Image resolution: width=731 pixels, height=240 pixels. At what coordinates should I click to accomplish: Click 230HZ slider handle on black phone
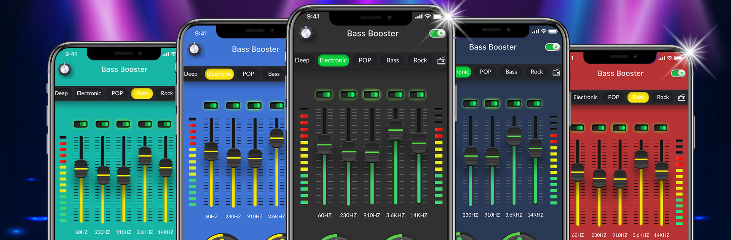pyautogui.click(x=348, y=152)
